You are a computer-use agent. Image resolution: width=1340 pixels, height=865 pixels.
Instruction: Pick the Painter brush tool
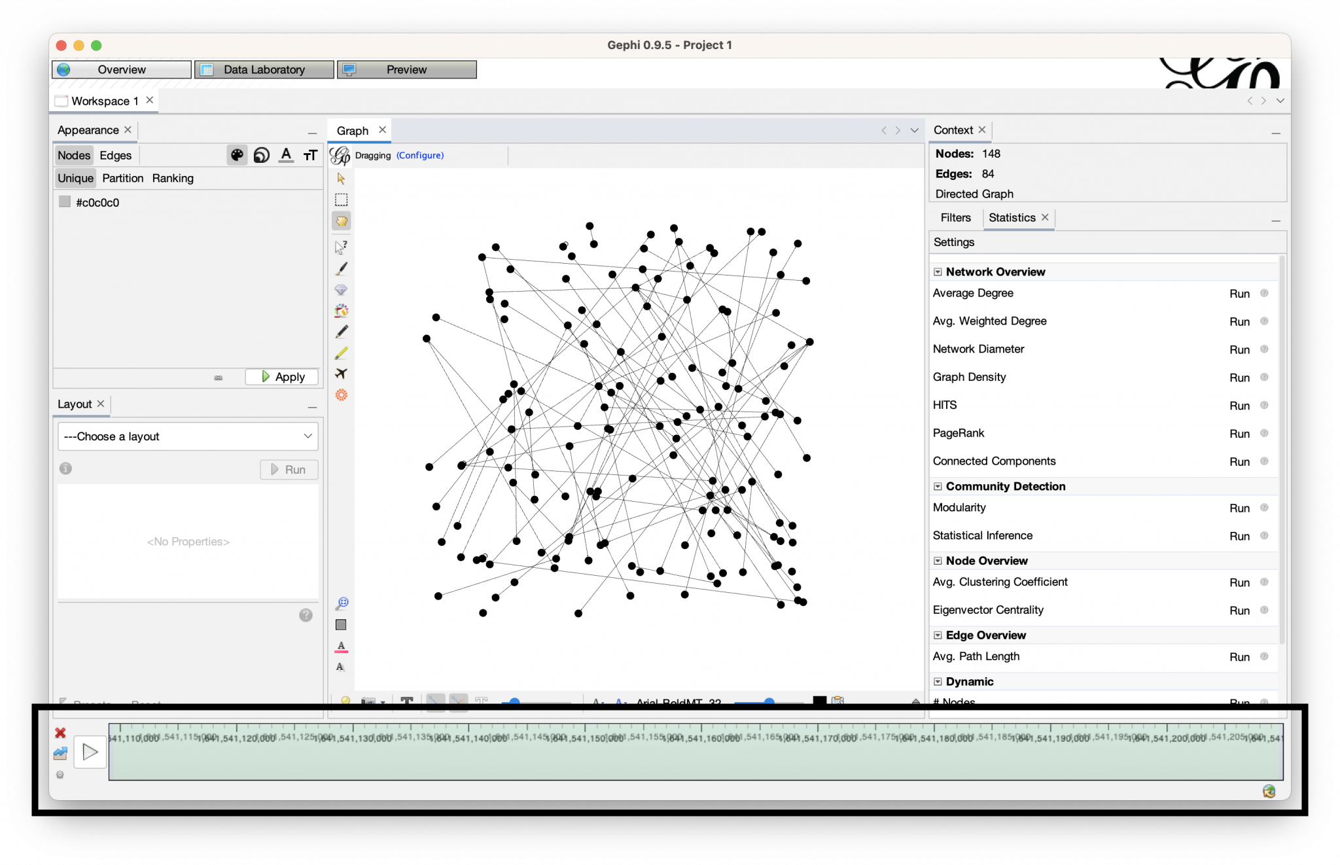pyautogui.click(x=341, y=267)
